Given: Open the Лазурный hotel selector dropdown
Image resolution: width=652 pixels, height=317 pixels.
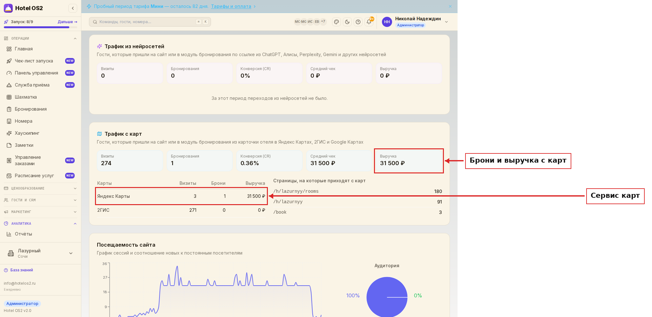Looking at the screenshot, I should 40,253.
